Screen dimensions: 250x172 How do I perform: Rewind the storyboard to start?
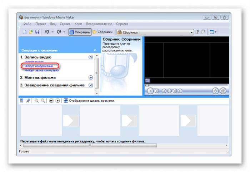[51, 101]
